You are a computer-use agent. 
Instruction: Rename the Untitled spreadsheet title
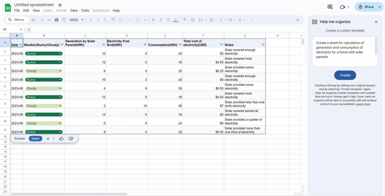(x=34, y=5)
